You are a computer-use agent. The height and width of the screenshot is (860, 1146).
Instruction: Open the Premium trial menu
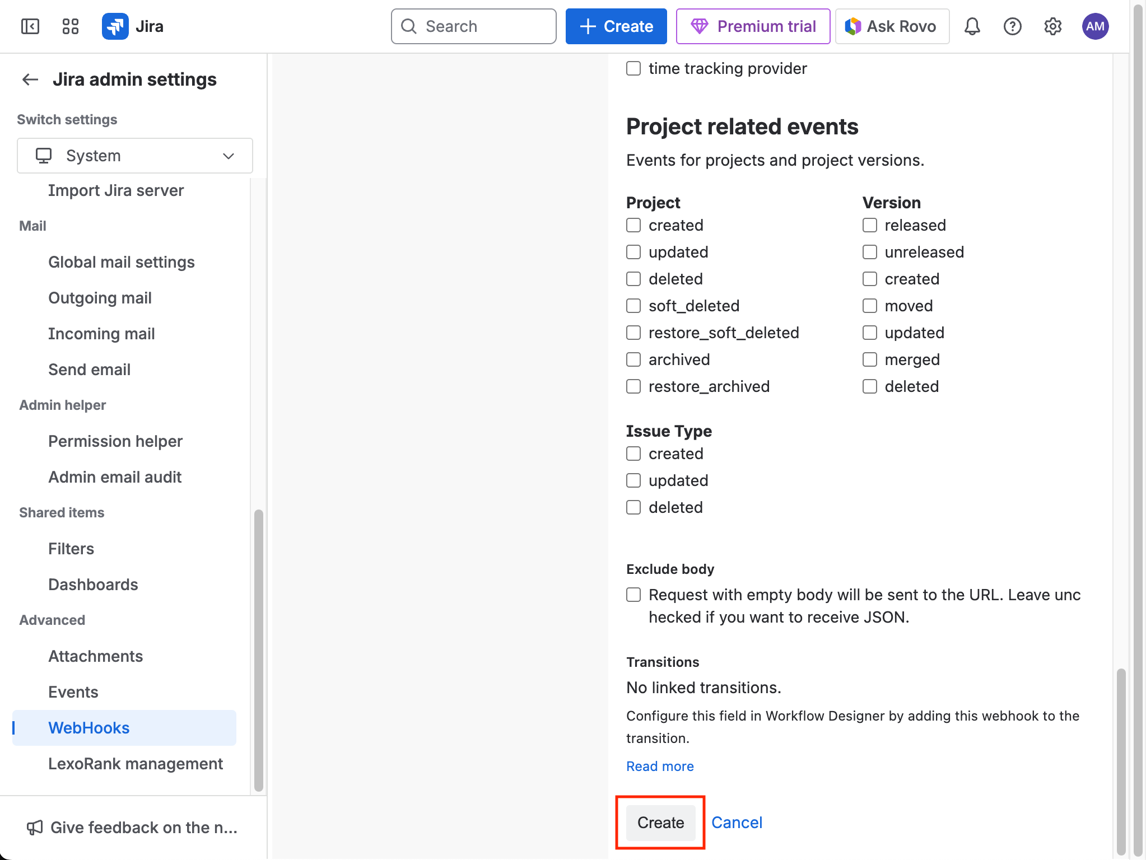753,26
